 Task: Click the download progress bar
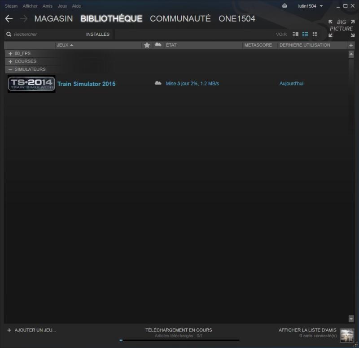coord(179,340)
